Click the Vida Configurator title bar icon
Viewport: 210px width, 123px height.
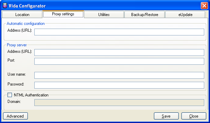click(5, 6)
